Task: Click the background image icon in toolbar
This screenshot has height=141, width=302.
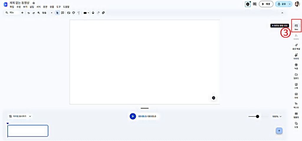Action: point(68,13)
